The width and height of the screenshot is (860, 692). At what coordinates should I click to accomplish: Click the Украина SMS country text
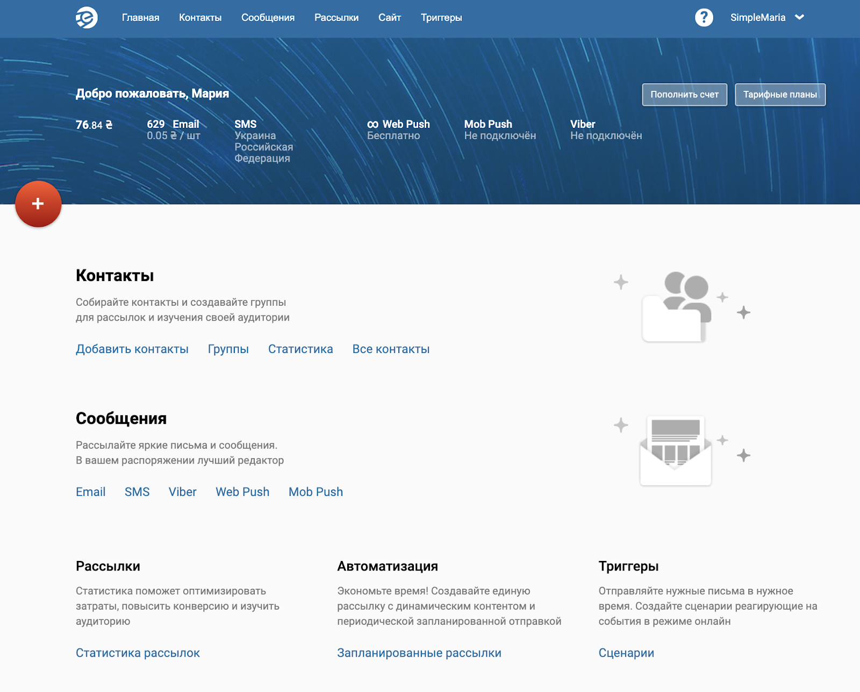click(255, 136)
